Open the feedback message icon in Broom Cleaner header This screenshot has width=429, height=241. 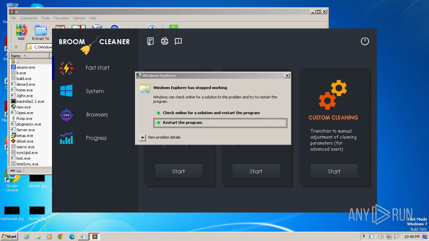(x=178, y=41)
